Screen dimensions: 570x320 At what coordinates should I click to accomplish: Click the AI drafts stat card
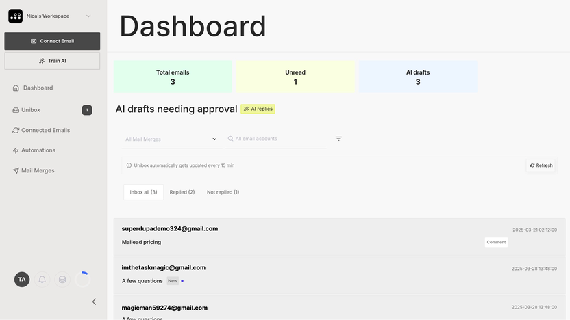click(418, 77)
